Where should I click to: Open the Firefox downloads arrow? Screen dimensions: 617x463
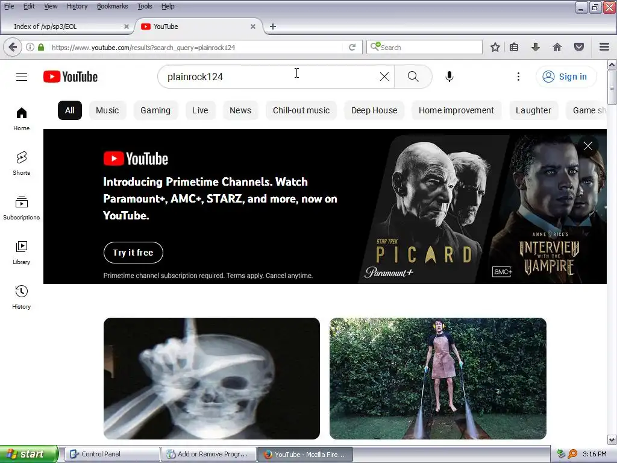click(535, 47)
